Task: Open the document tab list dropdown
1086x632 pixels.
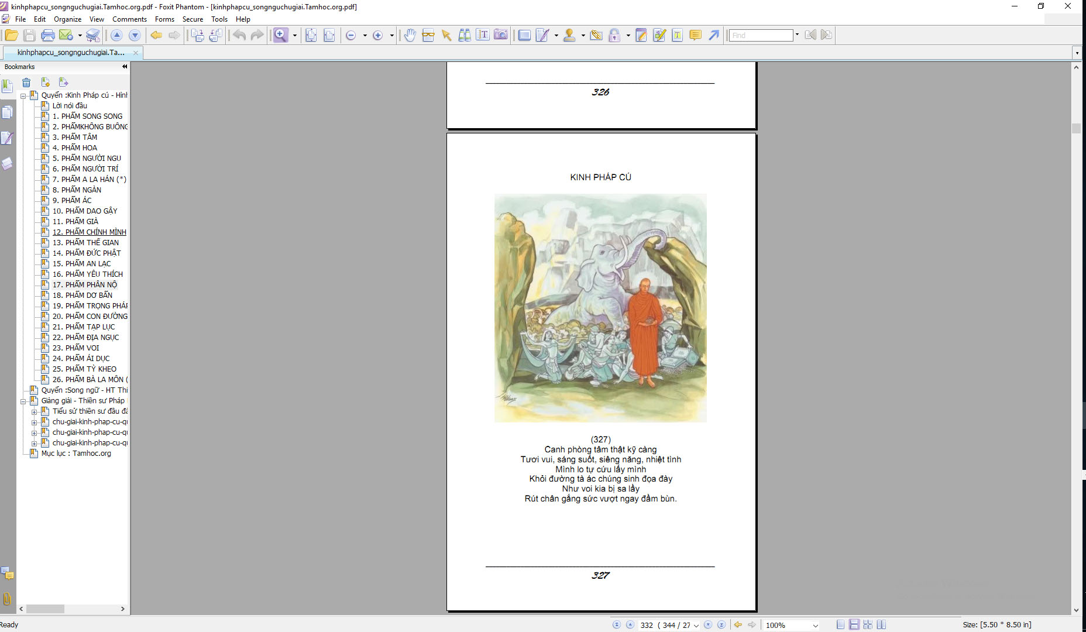Action: [1077, 53]
